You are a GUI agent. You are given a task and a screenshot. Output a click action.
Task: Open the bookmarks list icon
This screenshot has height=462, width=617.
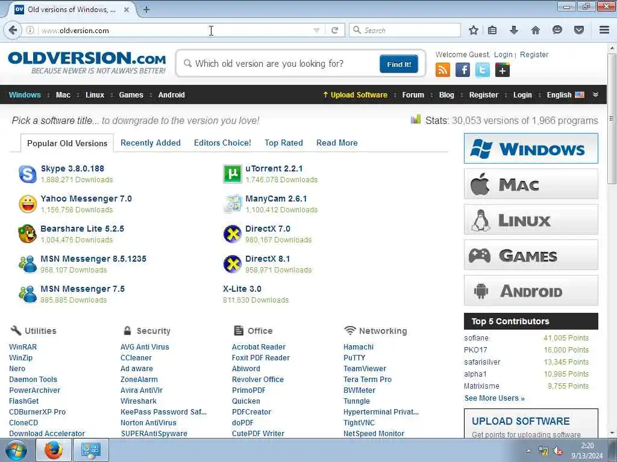coord(492,30)
